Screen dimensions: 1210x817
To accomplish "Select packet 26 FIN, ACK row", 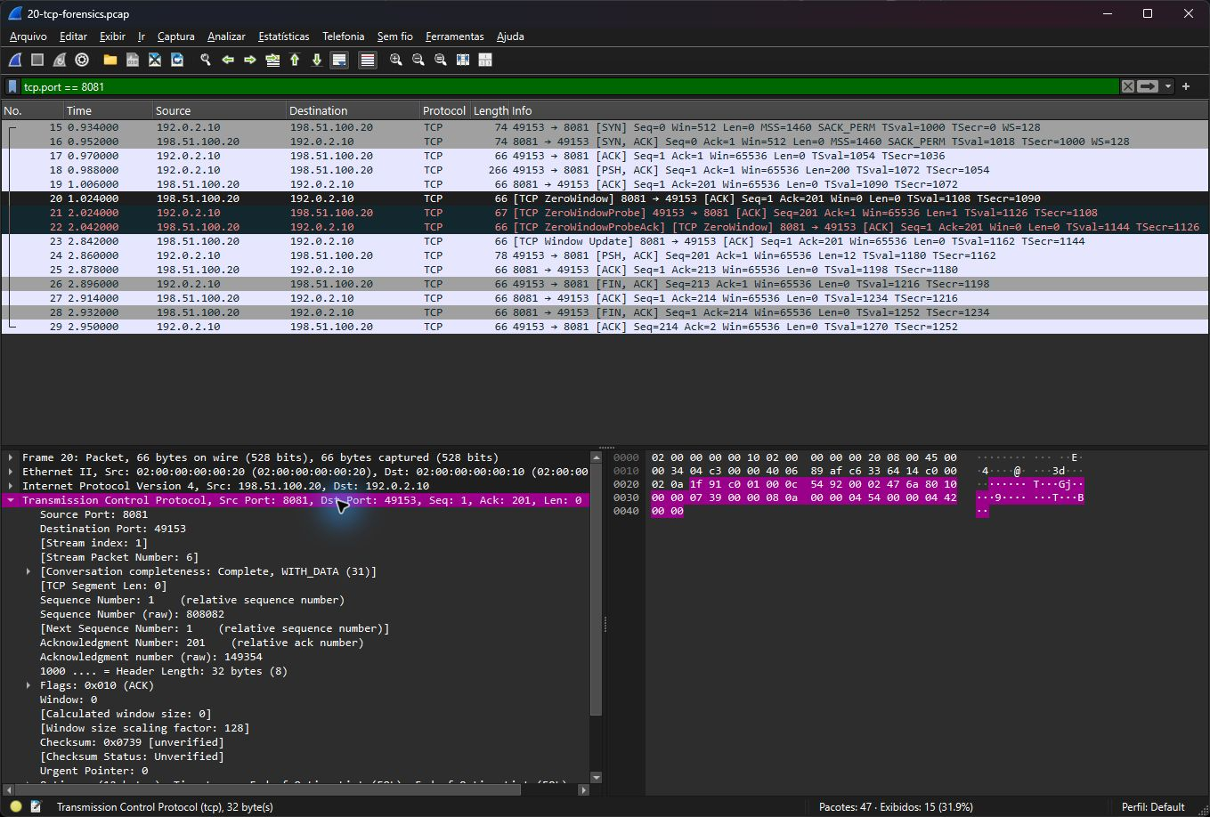I will (x=605, y=284).
